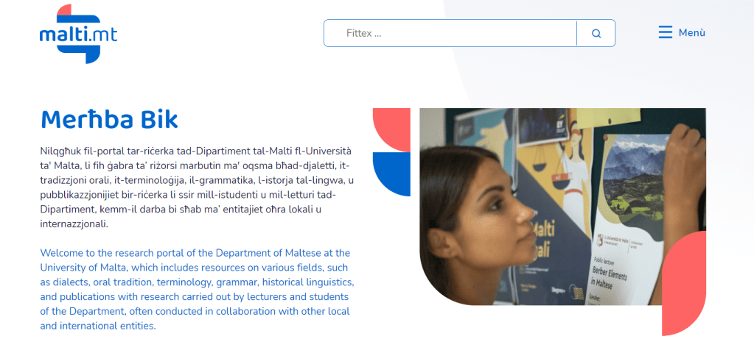Open the hamburger menu icon
The height and width of the screenshot is (350, 754).
(666, 32)
